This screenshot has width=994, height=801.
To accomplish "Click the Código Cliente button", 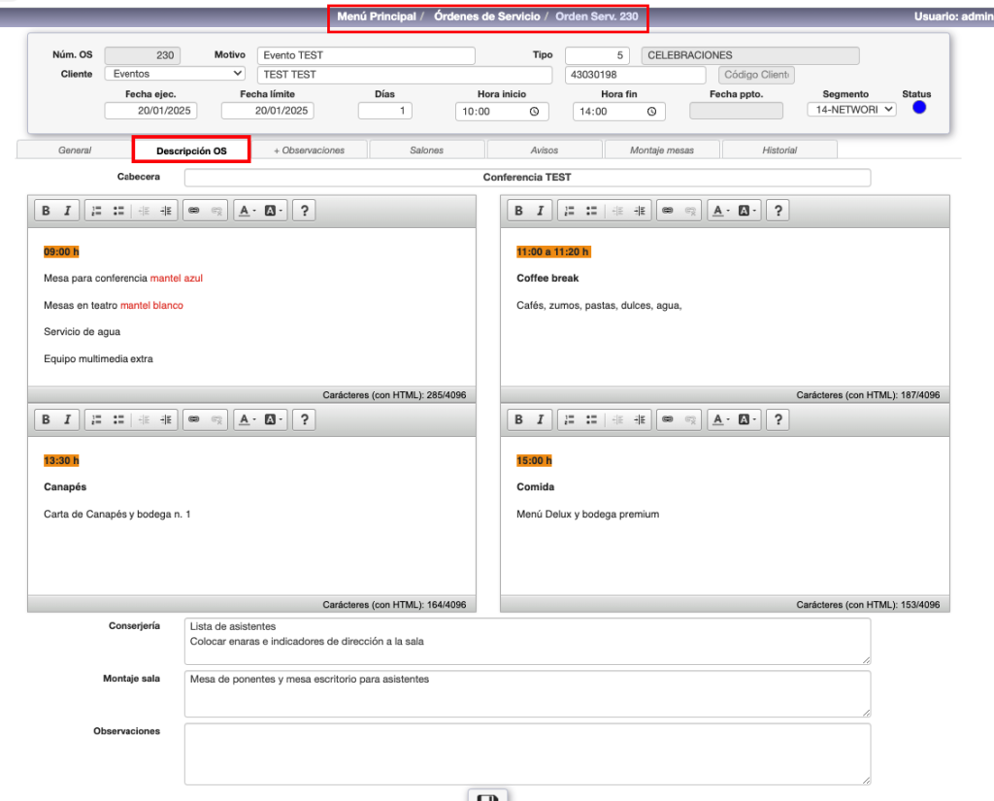I will [756, 75].
